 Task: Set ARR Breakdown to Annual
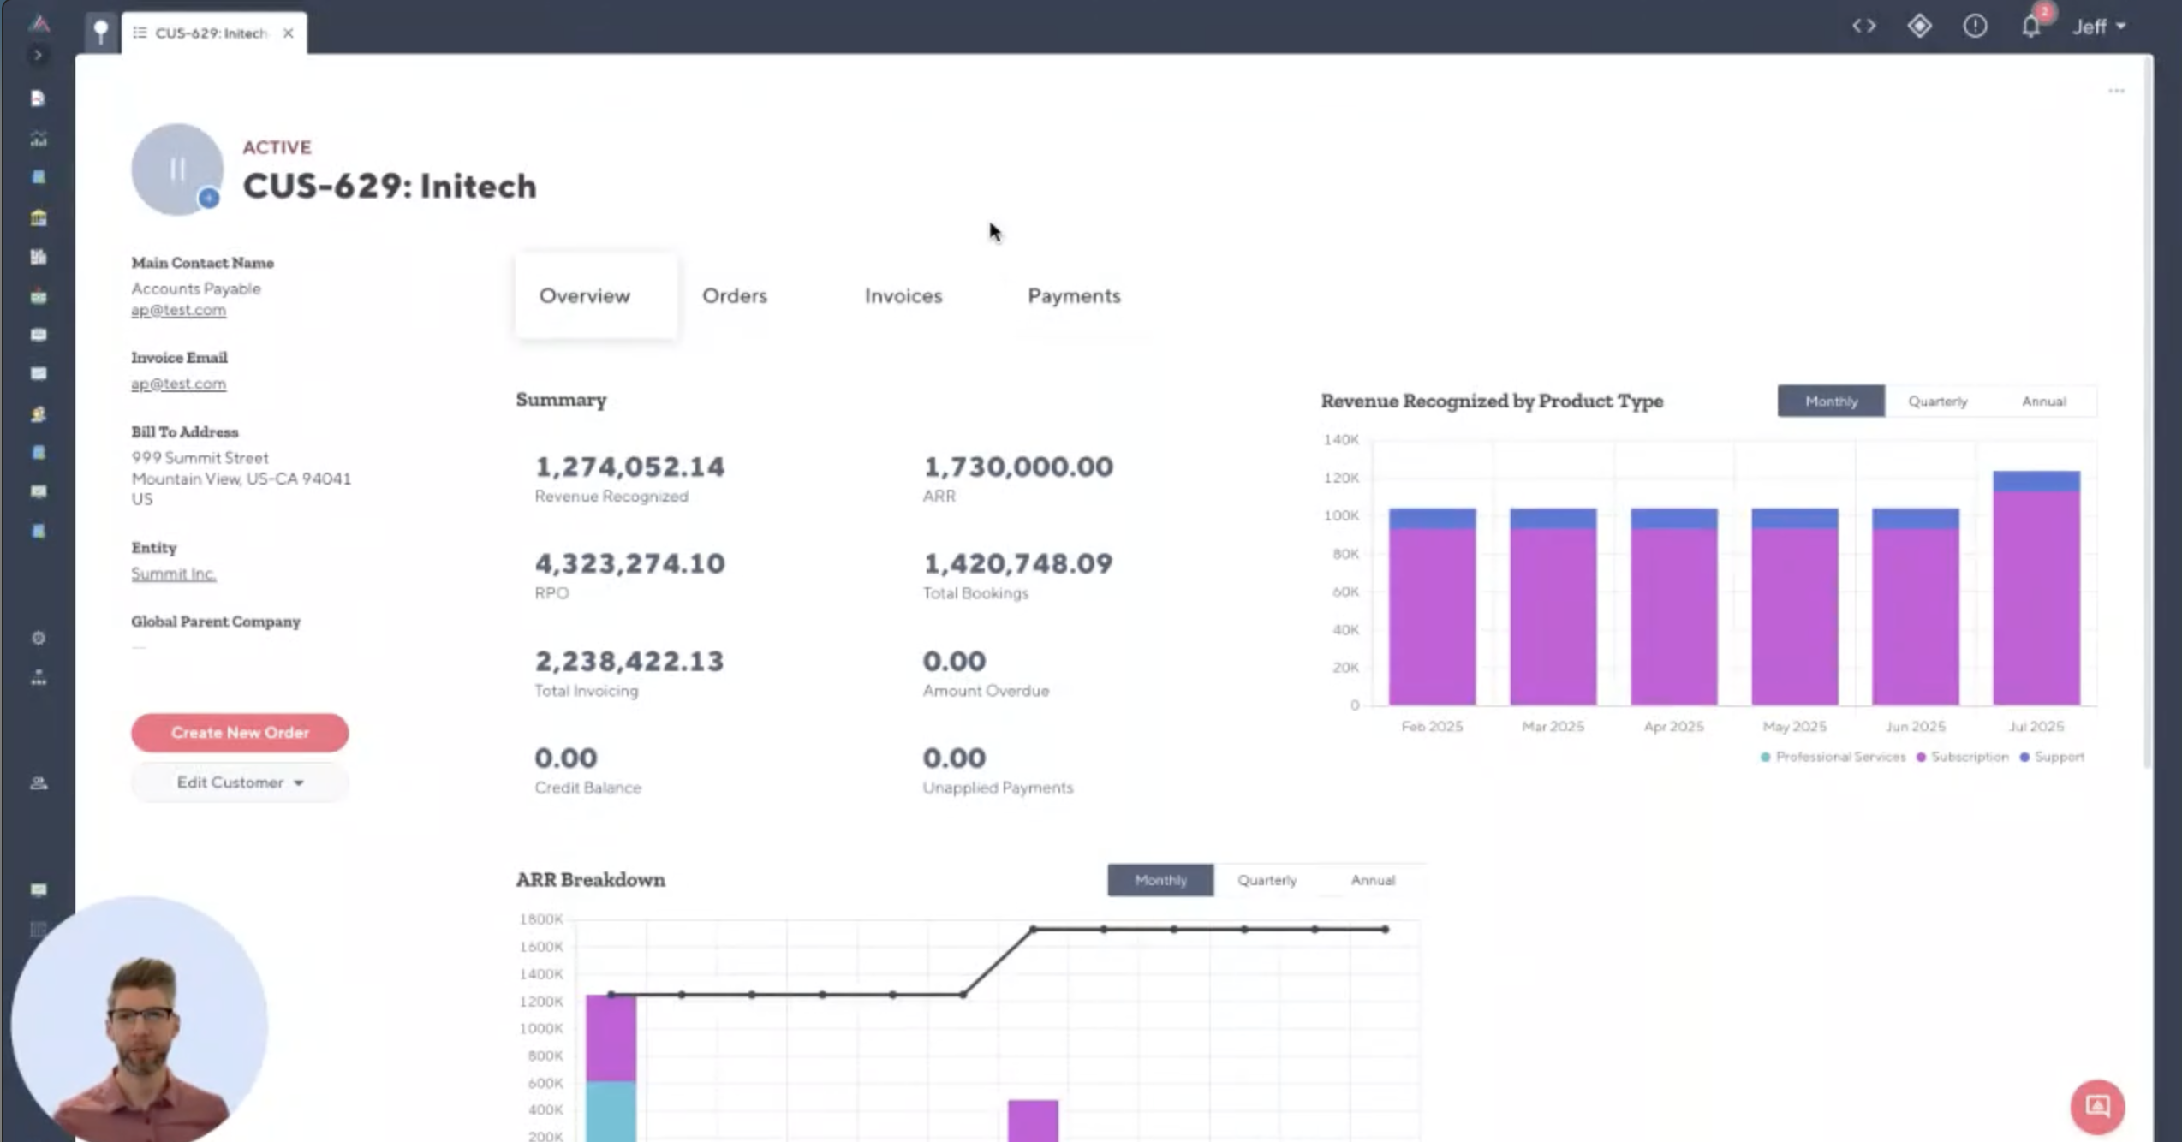click(x=1373, y=880)
